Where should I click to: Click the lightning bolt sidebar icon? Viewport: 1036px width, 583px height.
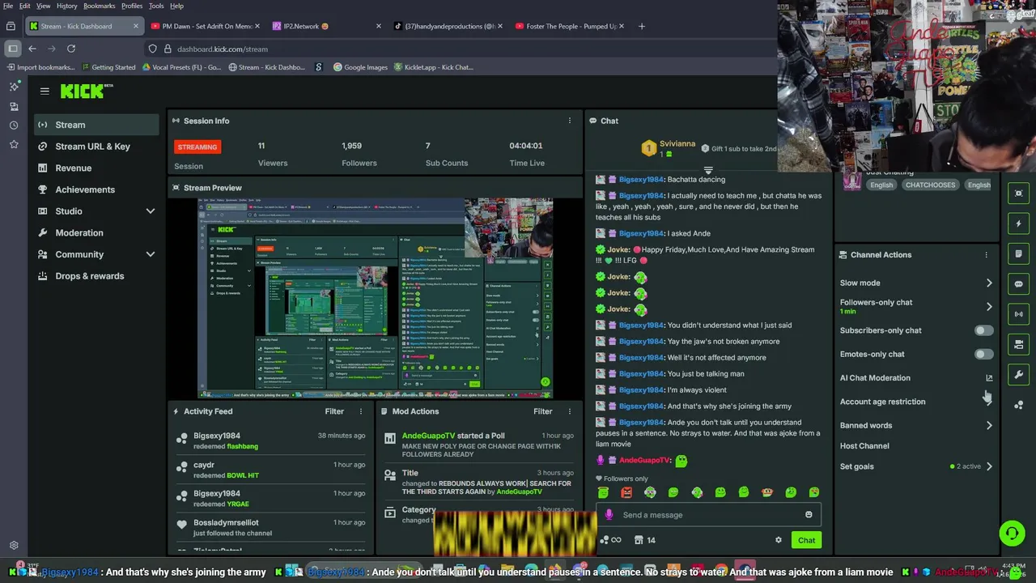coord(1018,223)
